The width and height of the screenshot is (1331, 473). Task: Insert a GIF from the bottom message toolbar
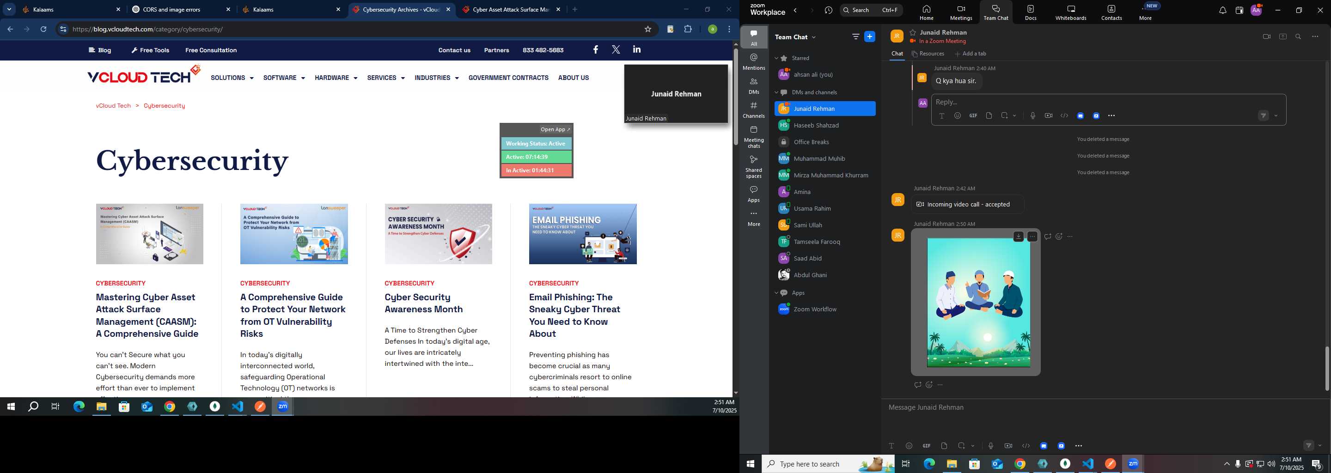click(927, 446)
